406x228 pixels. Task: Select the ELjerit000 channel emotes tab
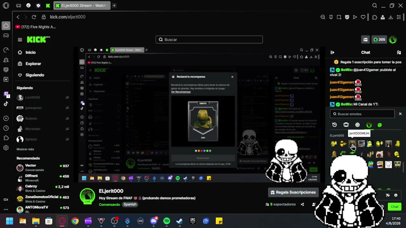click(x=369, y=125)
